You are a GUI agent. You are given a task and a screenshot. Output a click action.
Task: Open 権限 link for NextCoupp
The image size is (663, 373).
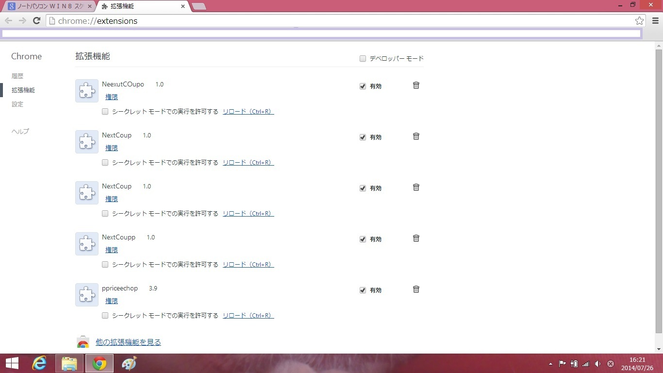pyautogui.click(x=112, y=250)
